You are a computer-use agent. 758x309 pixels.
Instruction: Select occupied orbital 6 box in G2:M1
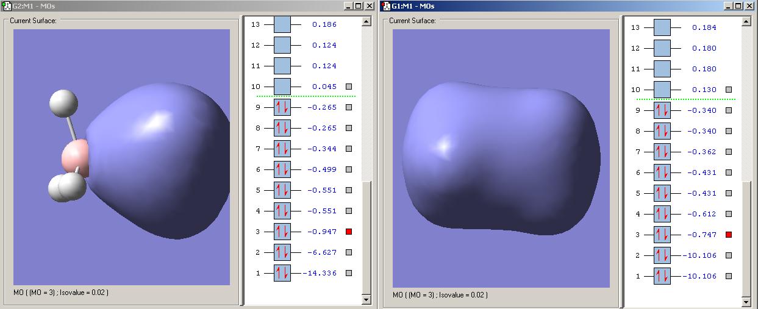[x=282, y=169]
